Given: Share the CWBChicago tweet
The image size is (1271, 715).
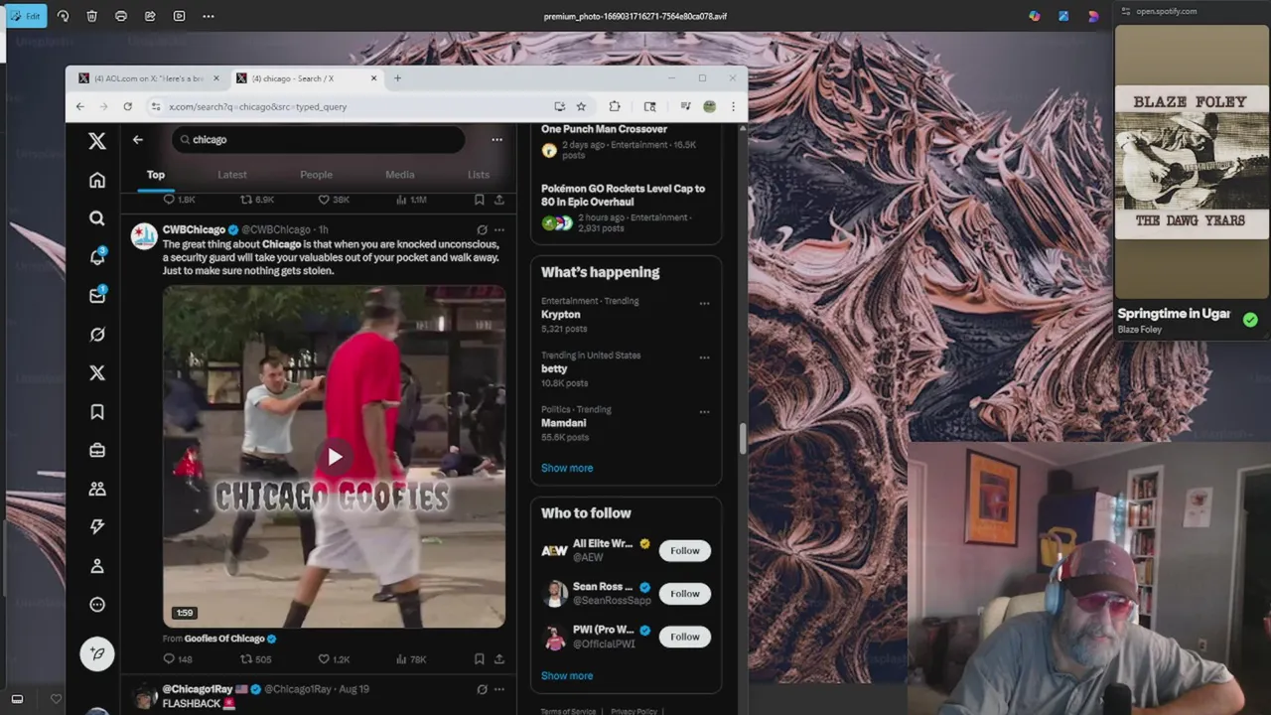Looking at the screenshot, I should (x=498, y=658).
